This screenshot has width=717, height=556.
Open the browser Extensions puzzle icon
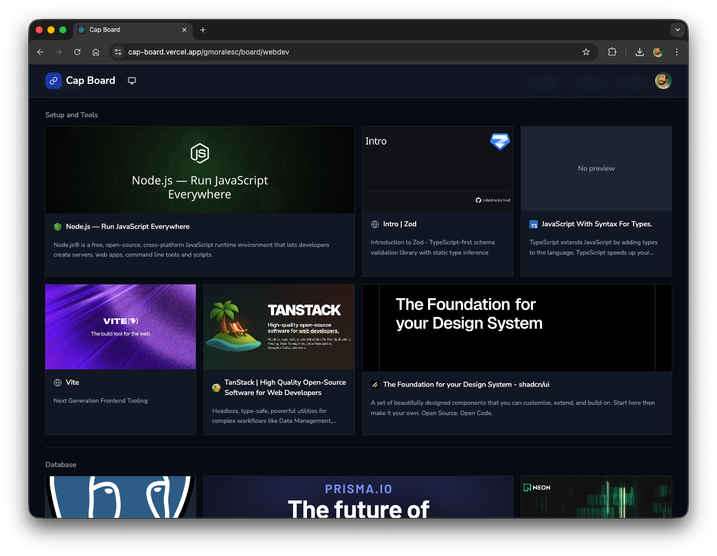point(612,52)
